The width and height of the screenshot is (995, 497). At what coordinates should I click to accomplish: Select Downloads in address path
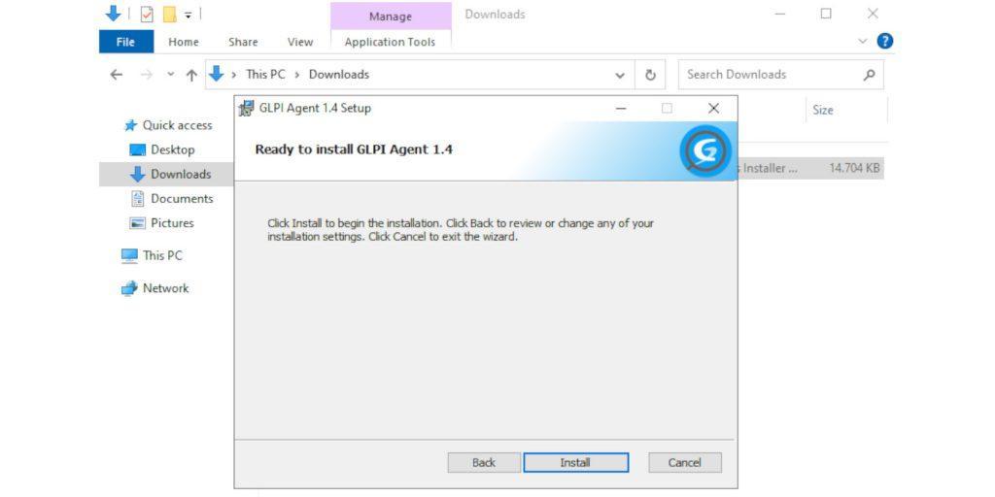(339, 74)
